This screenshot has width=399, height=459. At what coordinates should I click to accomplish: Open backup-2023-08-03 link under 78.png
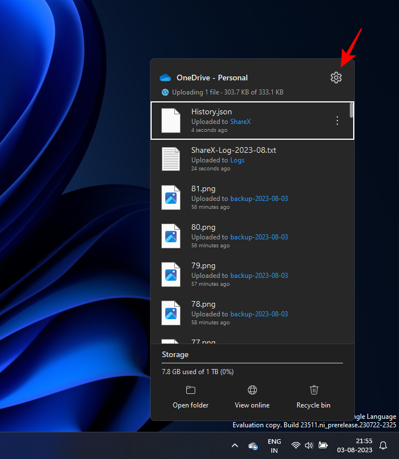(x=259, y=314)
